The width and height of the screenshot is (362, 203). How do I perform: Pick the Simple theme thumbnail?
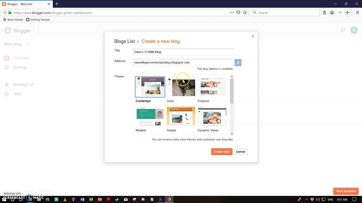point(181,116)
